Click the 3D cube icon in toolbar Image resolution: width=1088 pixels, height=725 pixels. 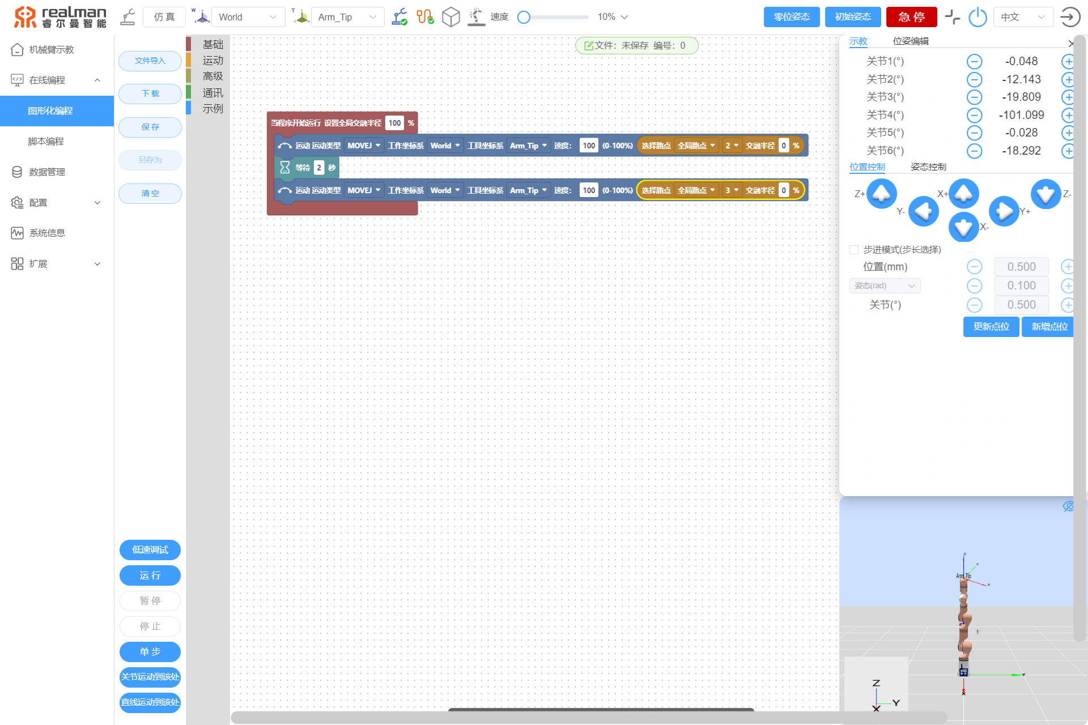(450, 17)
